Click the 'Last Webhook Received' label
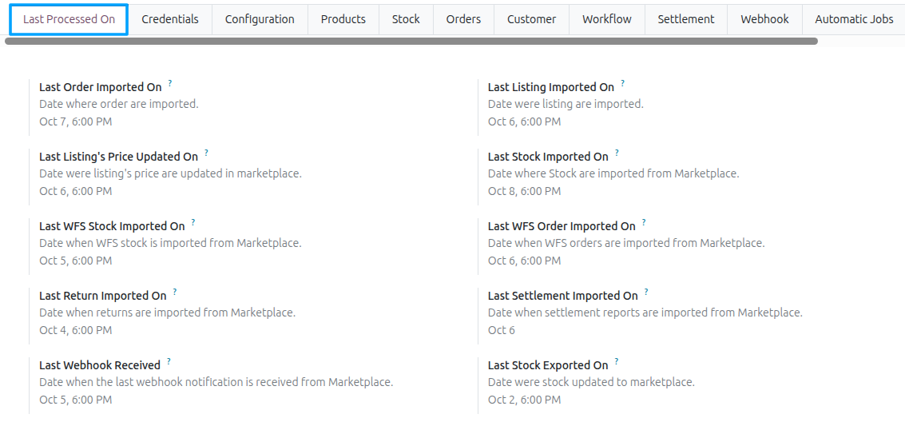 [x=100, y=365]
